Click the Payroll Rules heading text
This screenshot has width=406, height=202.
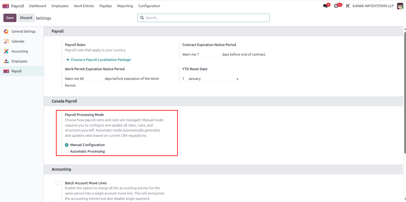tap(75, 45)
